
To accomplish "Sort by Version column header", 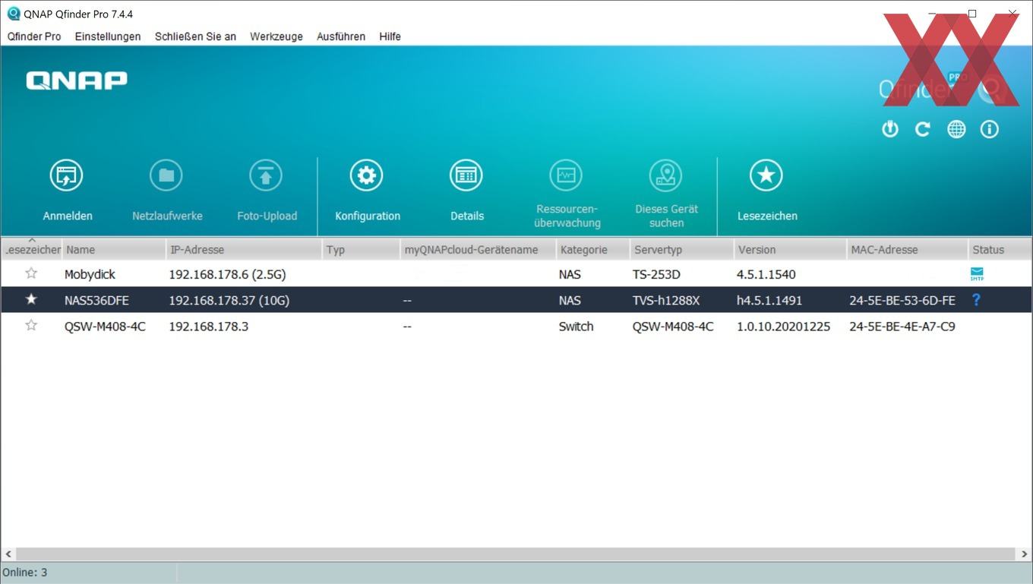I will [790, 249].
